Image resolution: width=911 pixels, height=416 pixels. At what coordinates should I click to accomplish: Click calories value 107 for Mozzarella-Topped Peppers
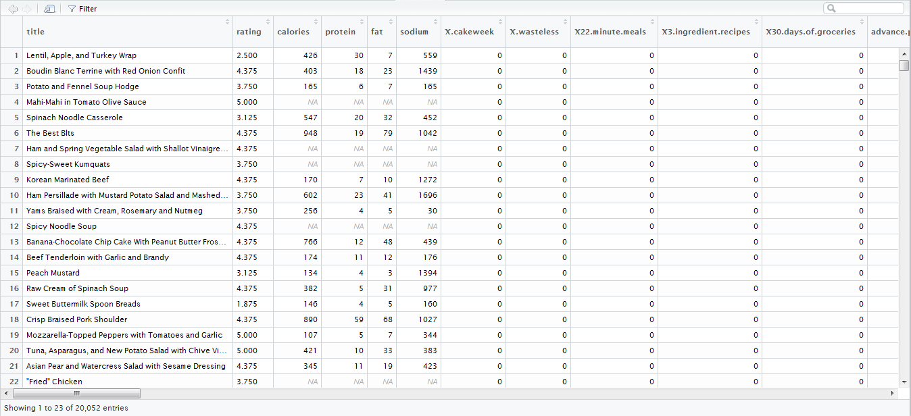(297, 335)
